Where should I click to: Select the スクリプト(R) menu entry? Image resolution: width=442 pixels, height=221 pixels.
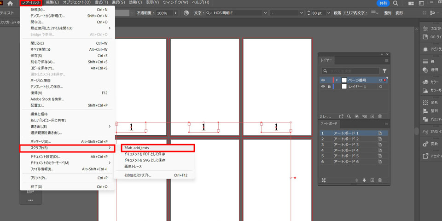click(x=66, y=148)
